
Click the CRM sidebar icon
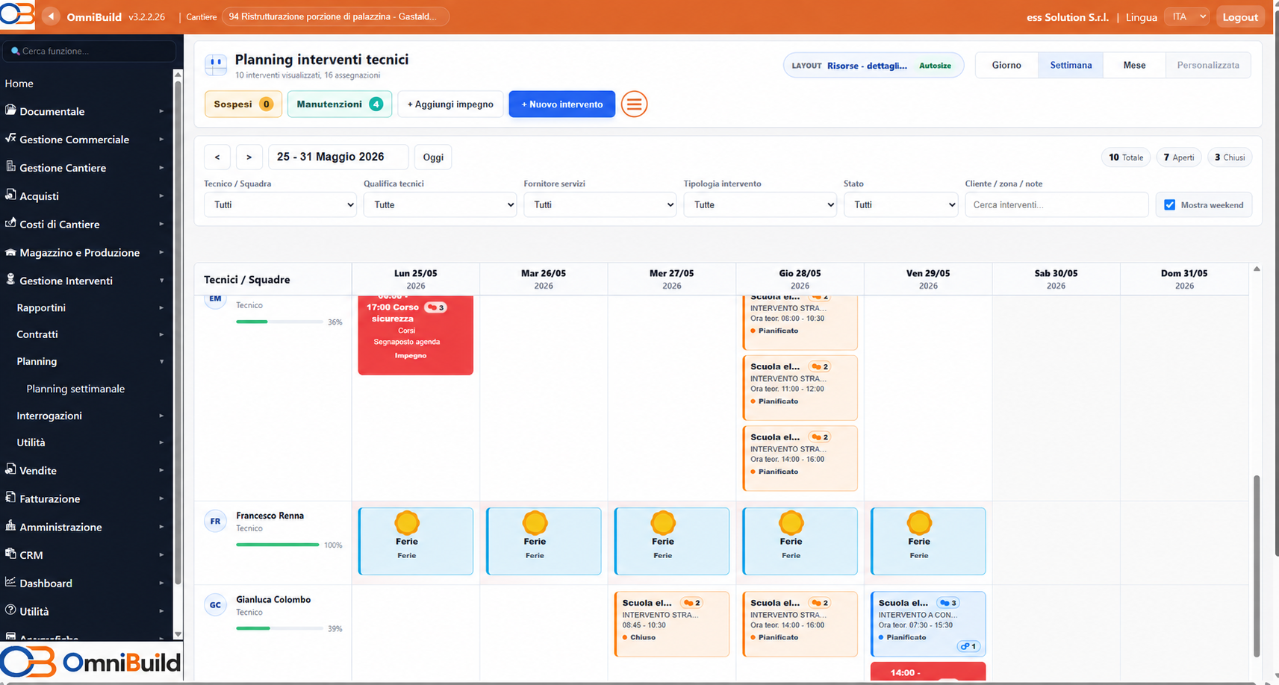pyautogui.click(x=10, y=554)
